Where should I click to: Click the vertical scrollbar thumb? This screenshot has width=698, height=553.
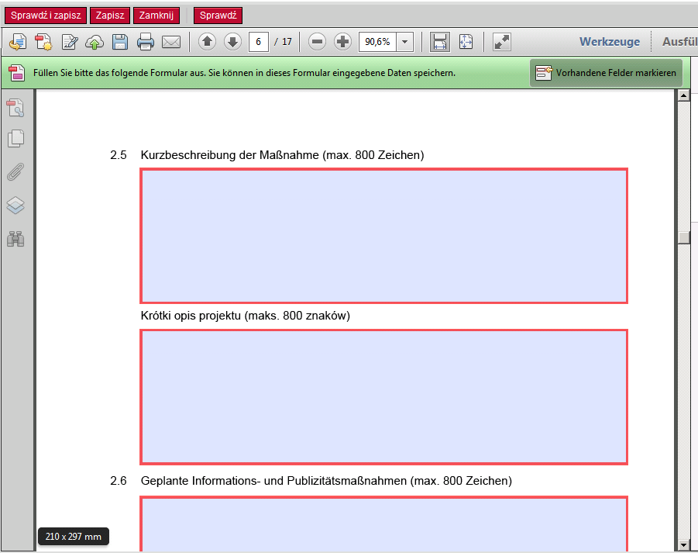click(x=683, y=237)
